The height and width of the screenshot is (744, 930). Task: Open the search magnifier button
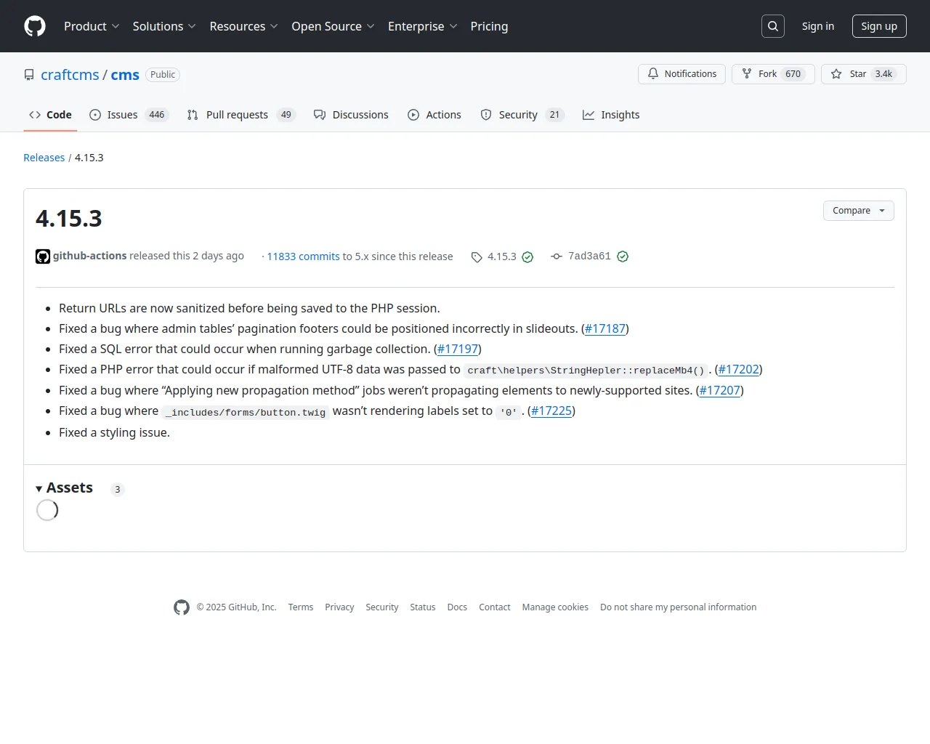pyautogui.click(x=773, y=26)
